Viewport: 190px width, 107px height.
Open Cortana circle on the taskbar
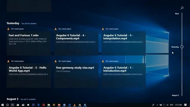7,105
